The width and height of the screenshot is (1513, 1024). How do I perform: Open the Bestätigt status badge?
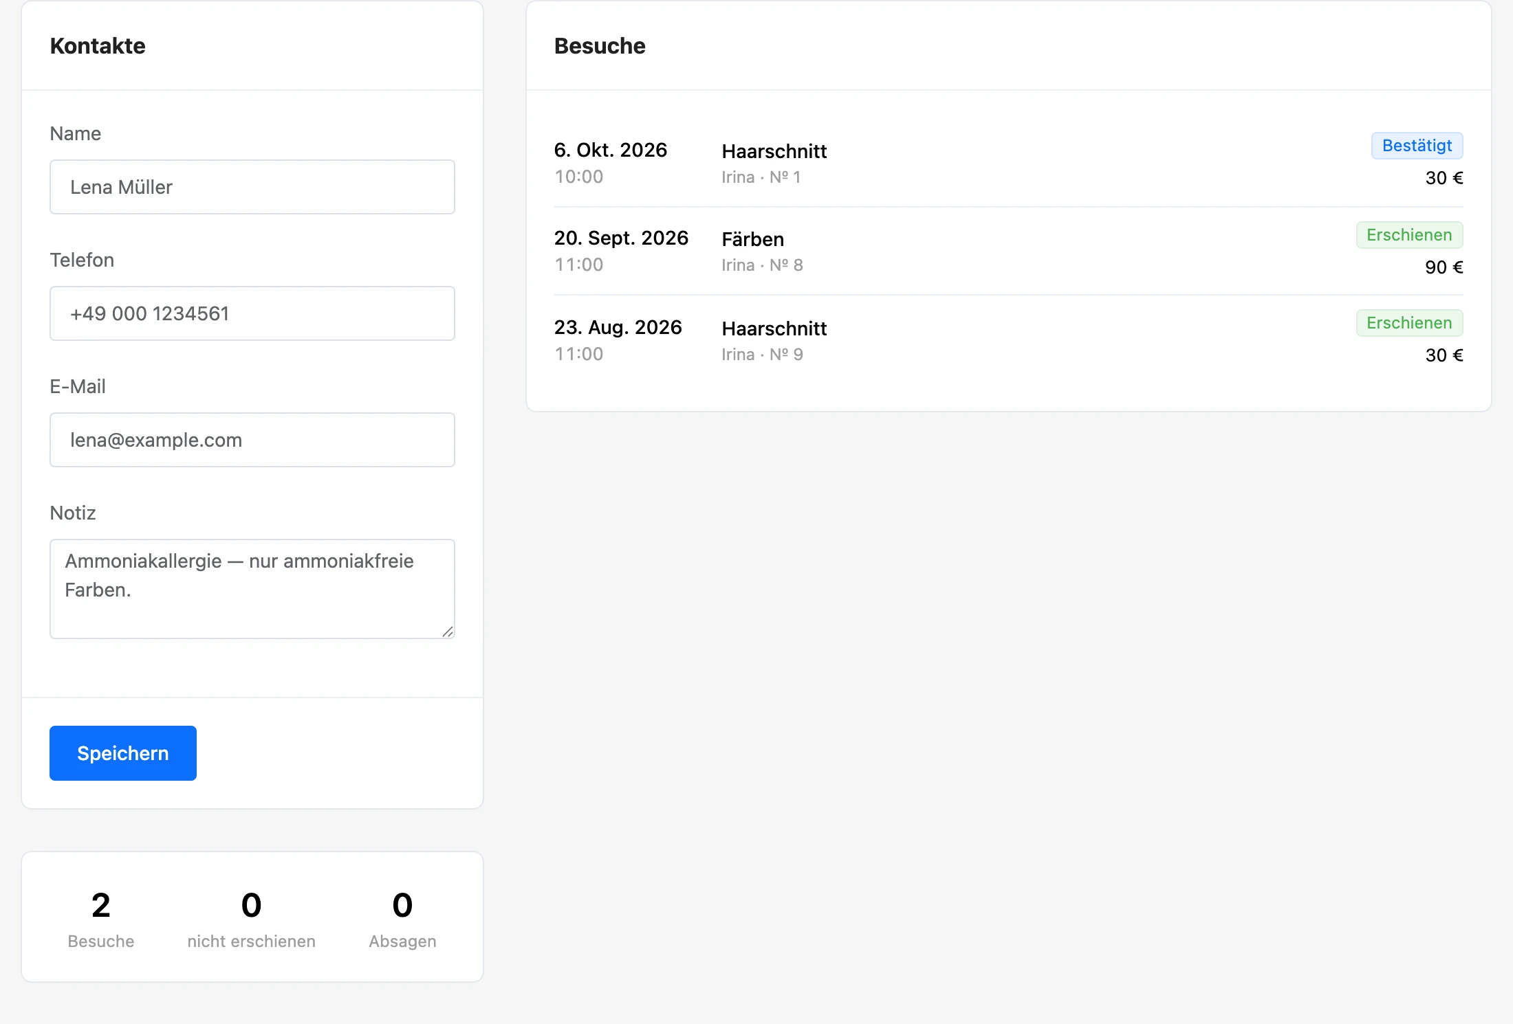click(1417, 146)
